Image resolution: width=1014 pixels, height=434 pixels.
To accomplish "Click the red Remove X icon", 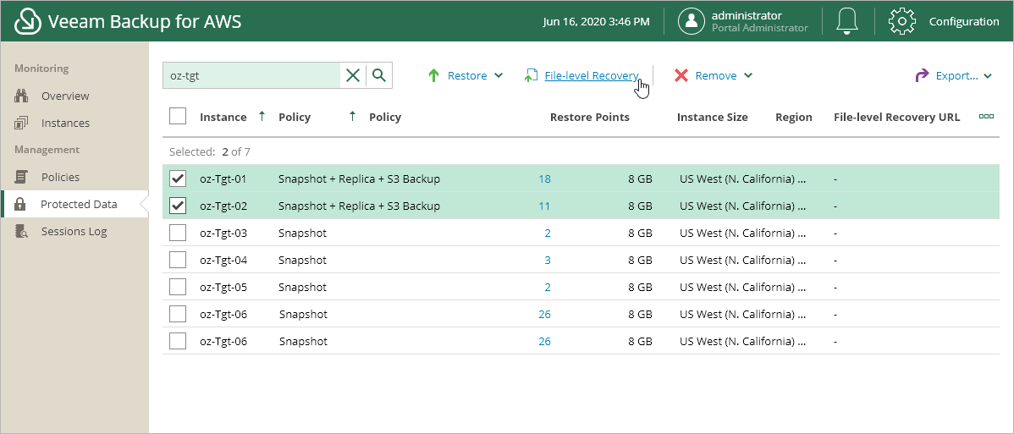I will coord(681,75).
